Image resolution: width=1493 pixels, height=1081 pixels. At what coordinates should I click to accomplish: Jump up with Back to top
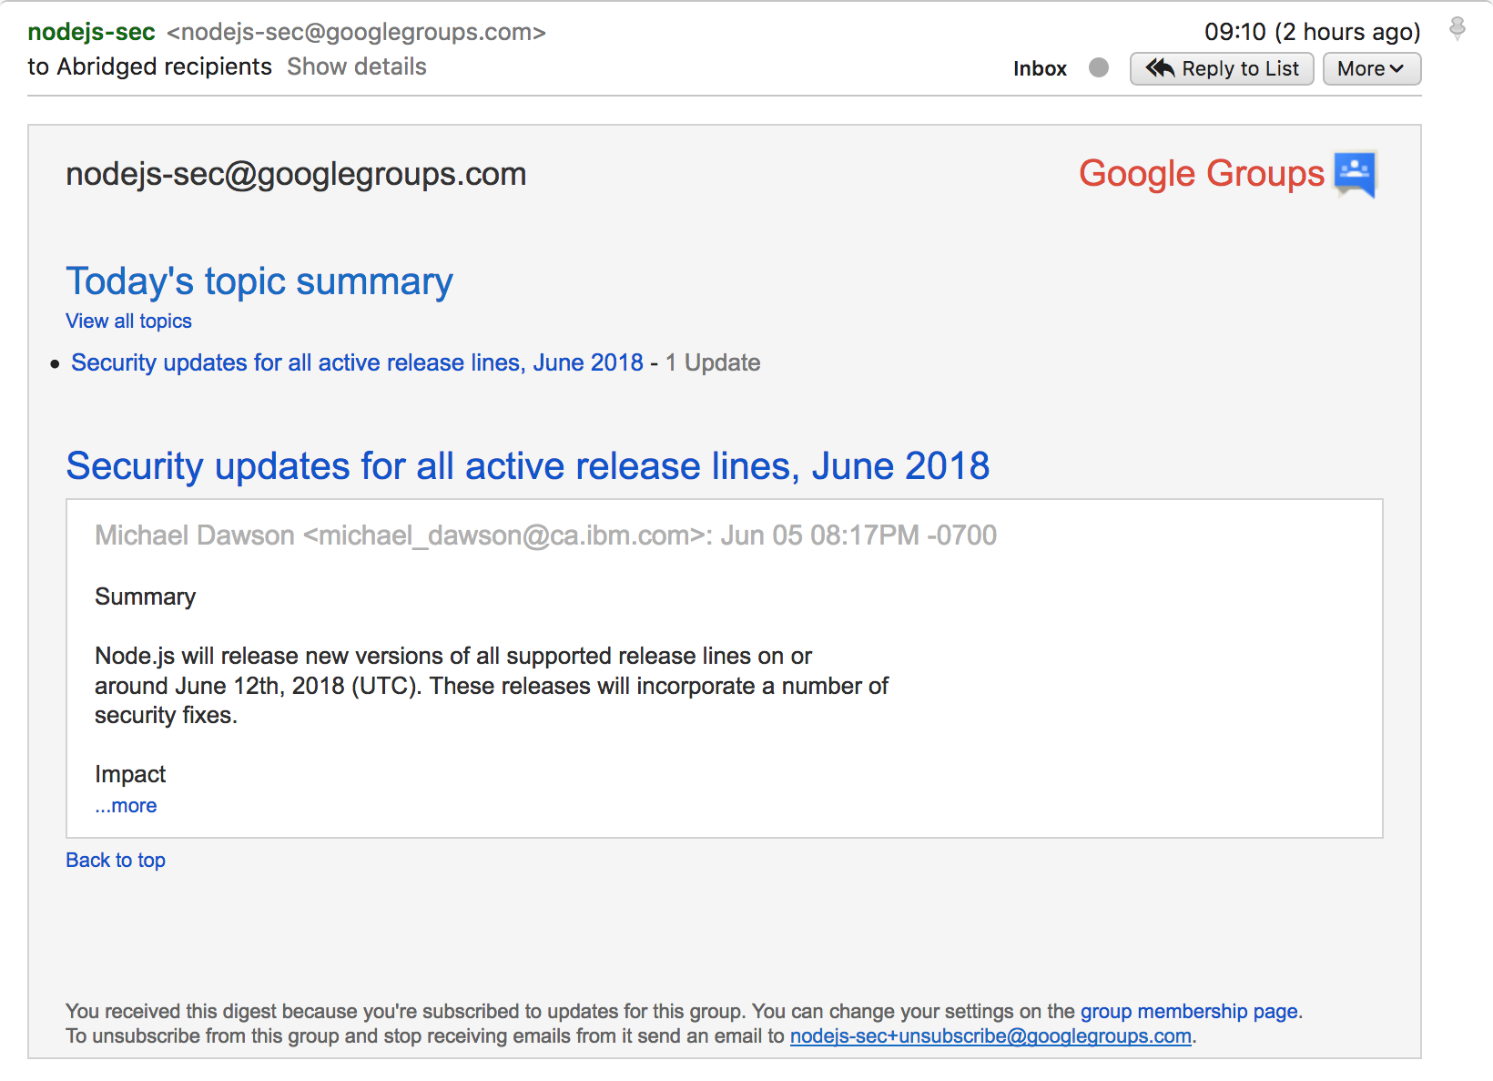click(116, 860)
